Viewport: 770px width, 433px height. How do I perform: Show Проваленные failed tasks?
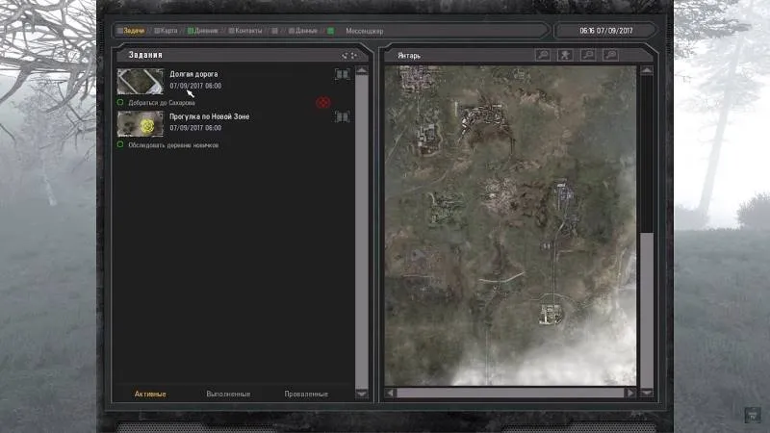(305, 394)
